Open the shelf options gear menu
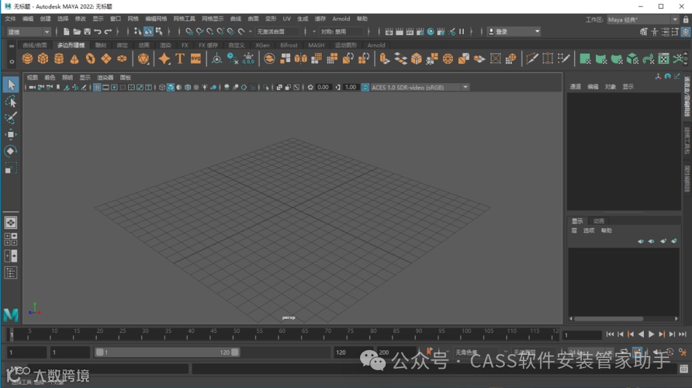Image resolution: width=692 pixels, height=388 pixels. tap(12, 61)
